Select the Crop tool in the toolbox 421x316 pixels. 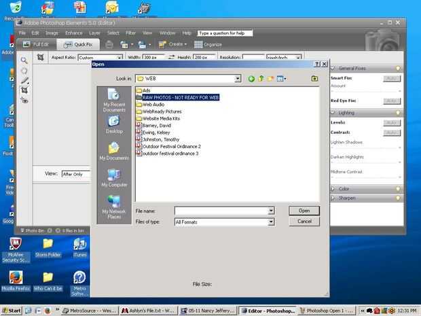pos(24,90)
